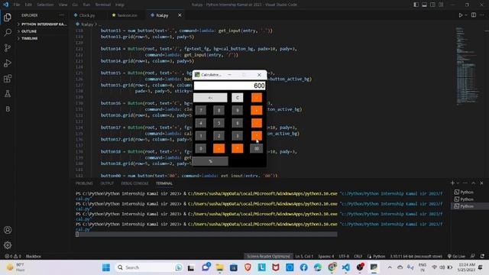Add a new terminal with the plus icon
This screenshot has height=275, width=489.
[x=452, y=183]
